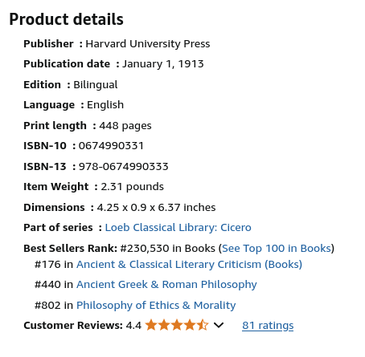Click the Product details heading
Screen dimensions: 365x357
tap(66, 19)
